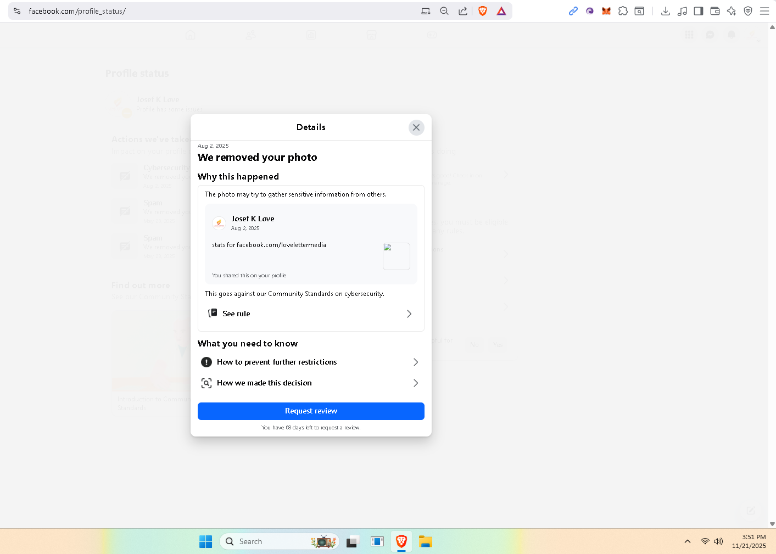The image size is (776, 554).
Task: Click the MetaMask fox extension icon
Action: coord(606,11)
